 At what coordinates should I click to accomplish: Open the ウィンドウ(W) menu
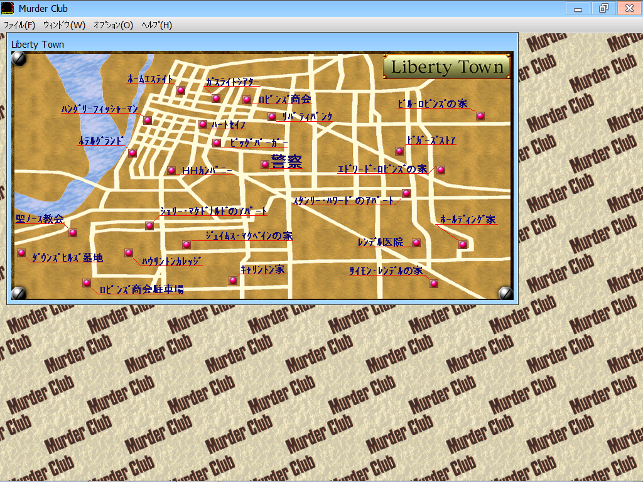[65, 25]
